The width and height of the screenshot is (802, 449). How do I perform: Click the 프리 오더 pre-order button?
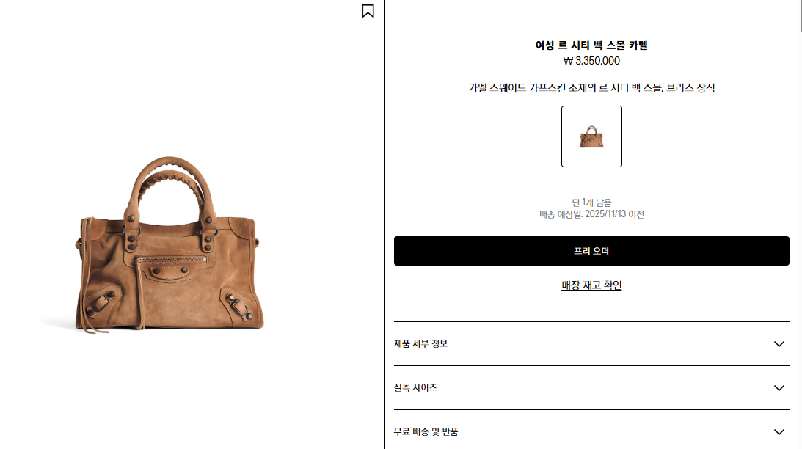click(591, 251)
